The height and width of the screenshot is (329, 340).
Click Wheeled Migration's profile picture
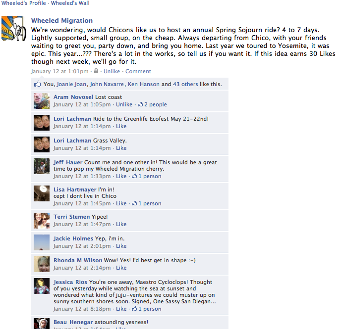[14, 29]
